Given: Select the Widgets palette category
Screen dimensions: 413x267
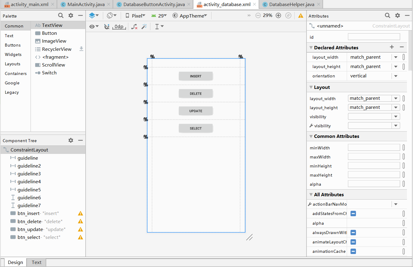Looking at the screenshot, I should tap(13, 54).
